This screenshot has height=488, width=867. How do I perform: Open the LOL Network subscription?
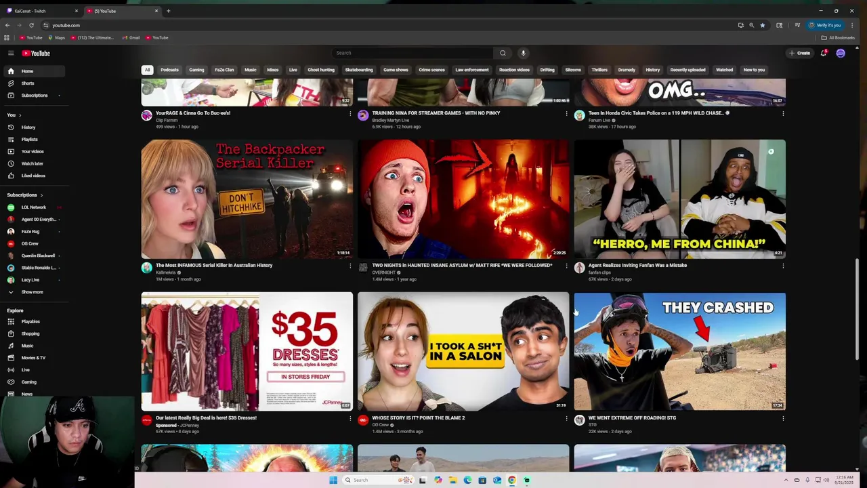coord(33,207)
